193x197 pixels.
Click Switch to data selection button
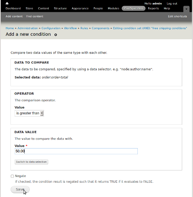(31, 162)
